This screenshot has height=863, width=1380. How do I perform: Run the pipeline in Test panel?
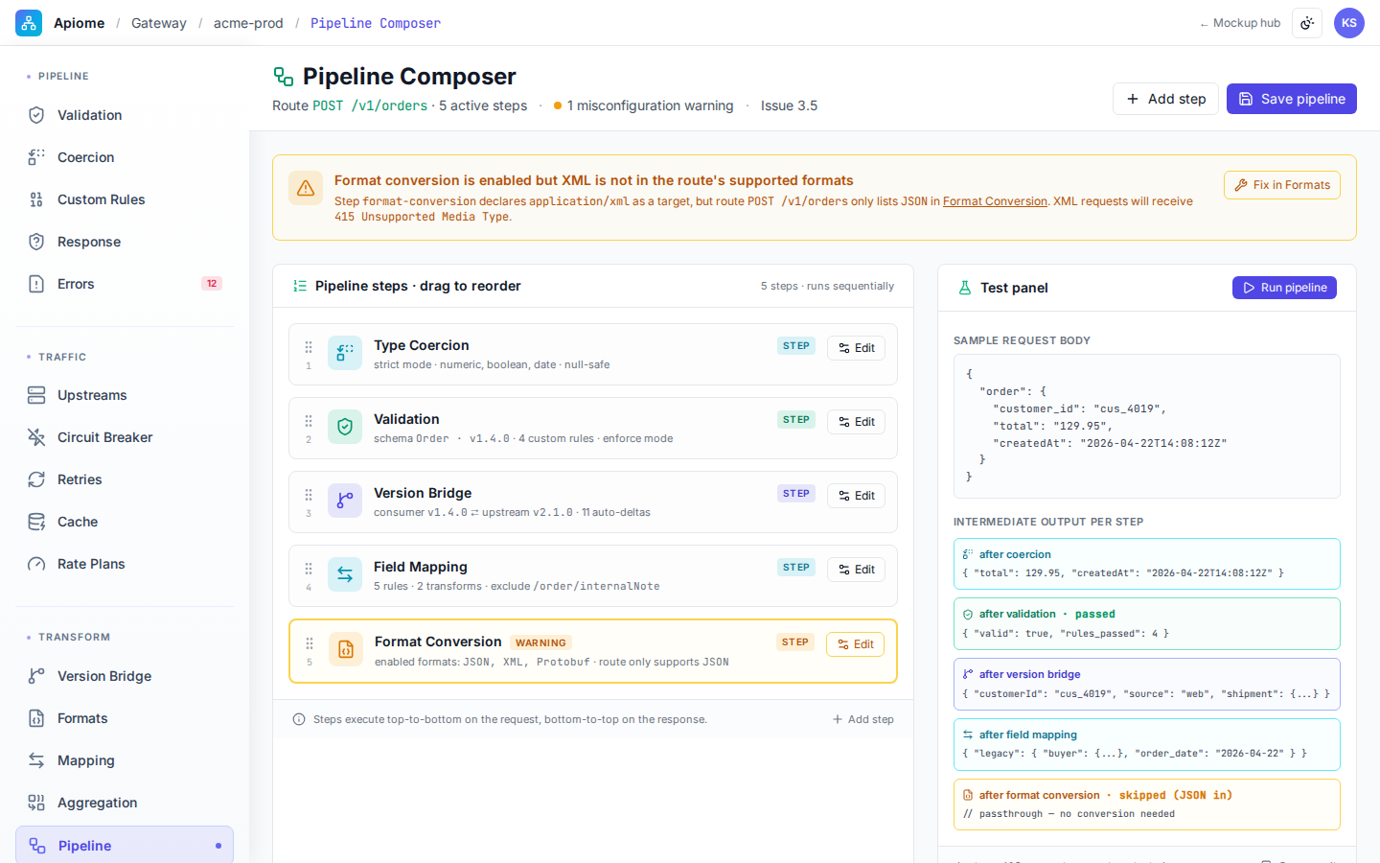coord(1284,288)
